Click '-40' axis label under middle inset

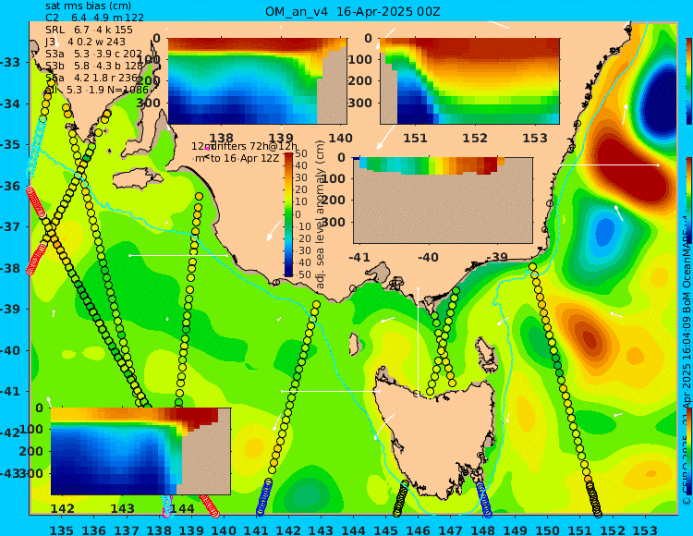[x=428, y=257]
